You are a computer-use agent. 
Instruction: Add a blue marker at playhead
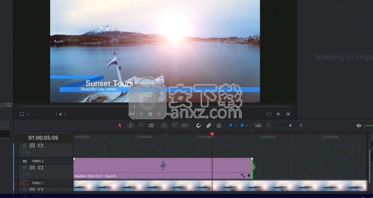coord(242,126)
